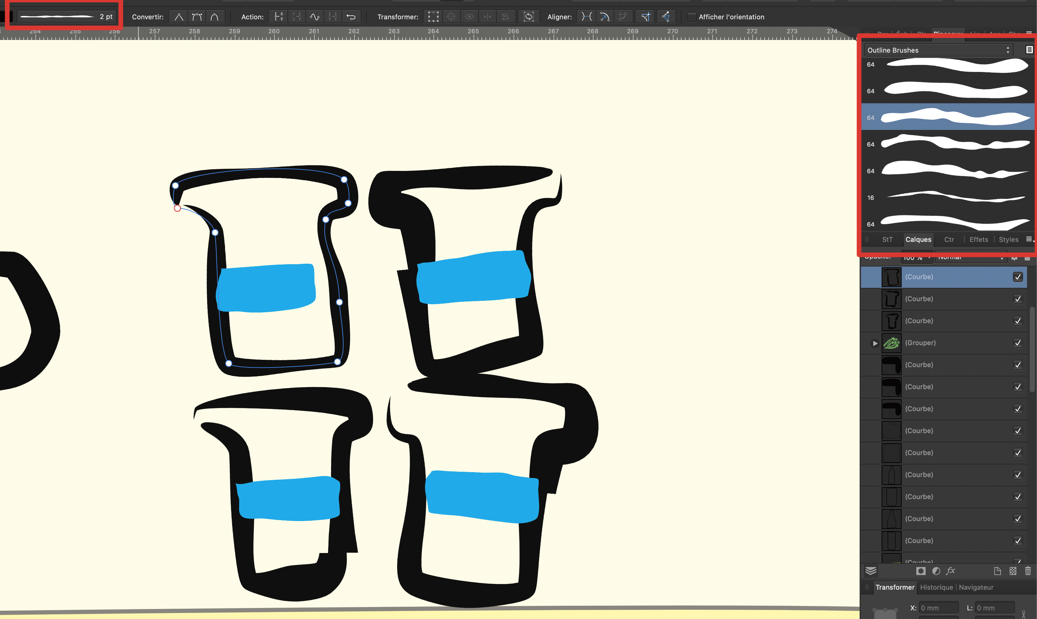Open the Navigateur tab
This screenshot has height=619, width=1037.
(976, 587)
